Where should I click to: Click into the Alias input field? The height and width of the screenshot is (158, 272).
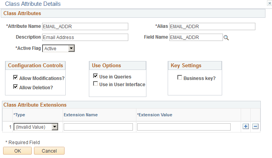point(212,26)
